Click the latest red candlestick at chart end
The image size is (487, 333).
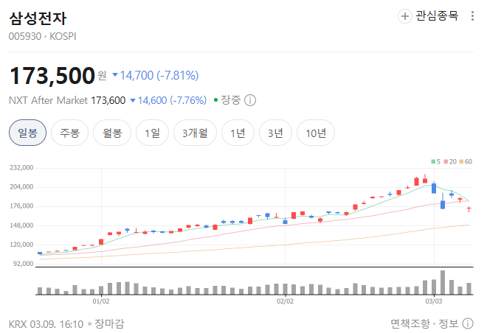tap(469, 209)
